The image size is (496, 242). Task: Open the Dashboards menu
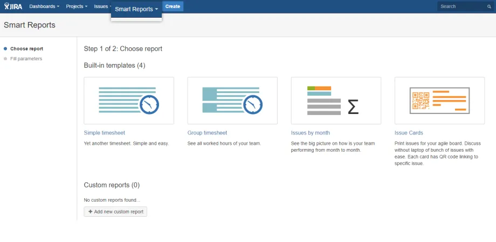pyautogui.click(x=44, y=6)
